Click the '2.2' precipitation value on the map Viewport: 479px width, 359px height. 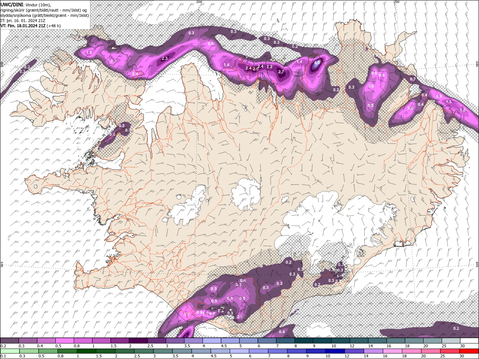pyautogui.click(x=269, y=67)
